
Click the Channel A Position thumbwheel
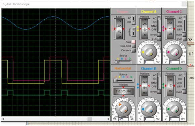pos(145,29)
